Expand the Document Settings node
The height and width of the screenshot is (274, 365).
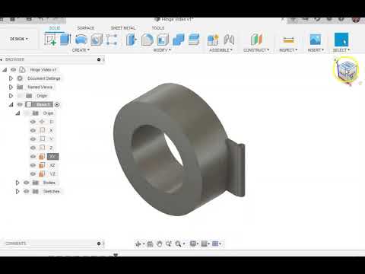11,78
